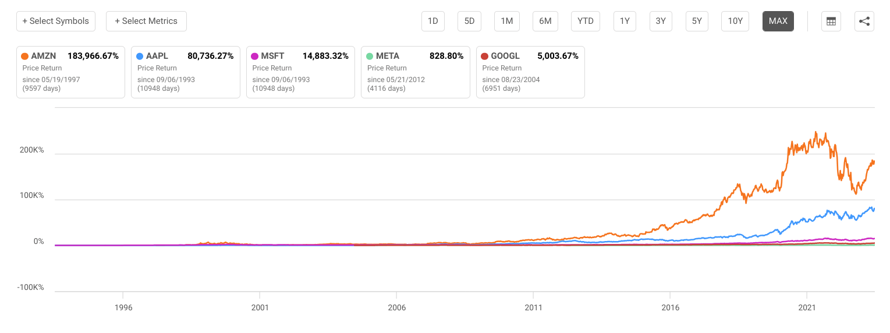Select the MAX range button

point(778,21)
